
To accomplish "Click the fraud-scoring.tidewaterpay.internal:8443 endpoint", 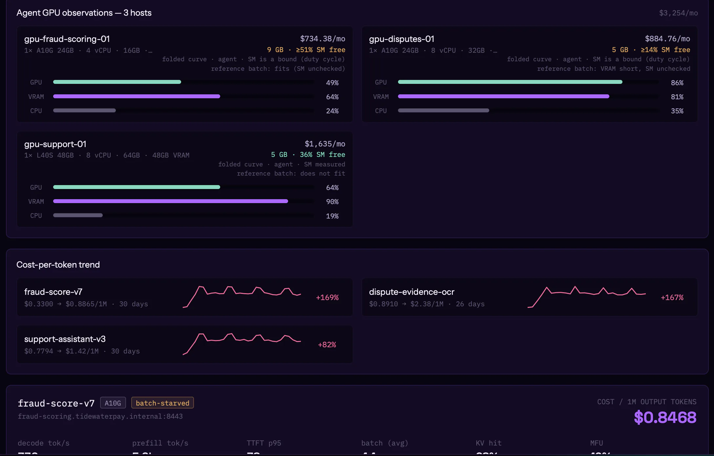I will [100, 416].
